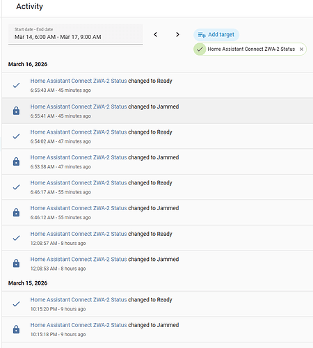313x348 pixels.
Task: Go to previous date range arrow
Action: pyautogui.click(x=156, y=35)
